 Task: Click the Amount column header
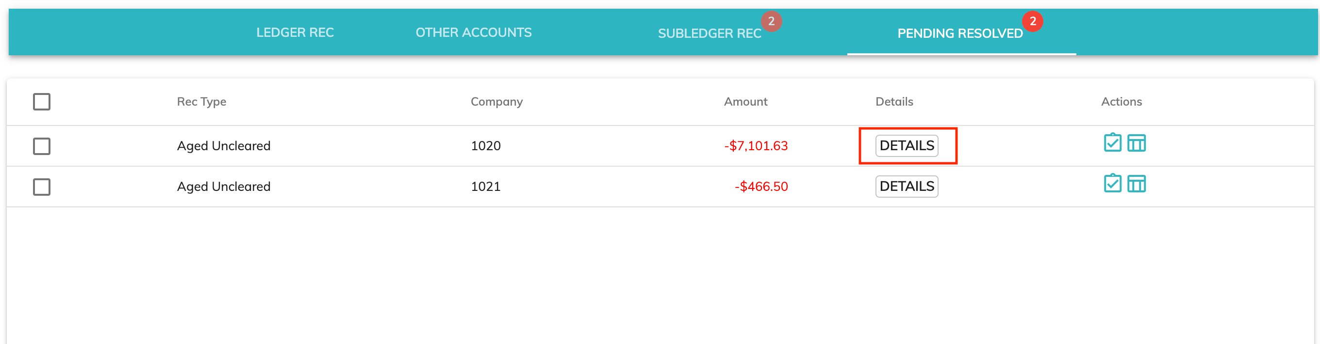(745, 102)
